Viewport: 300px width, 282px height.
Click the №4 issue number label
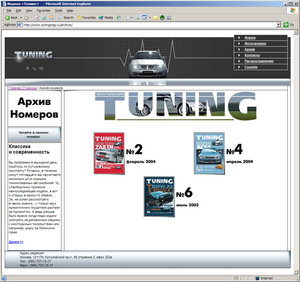tap(234, 150)
